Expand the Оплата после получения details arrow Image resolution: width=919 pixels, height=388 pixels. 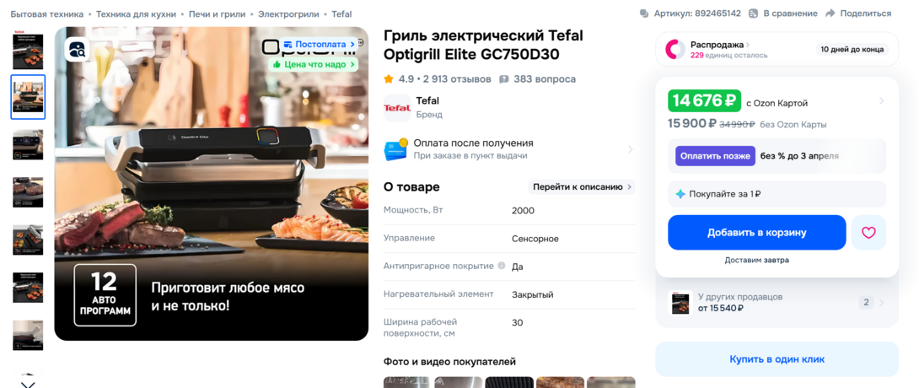(x=631, y=149)
